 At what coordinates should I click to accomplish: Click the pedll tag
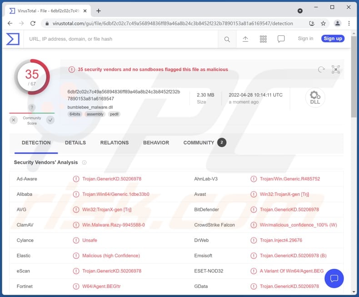[x=114, y=114]
